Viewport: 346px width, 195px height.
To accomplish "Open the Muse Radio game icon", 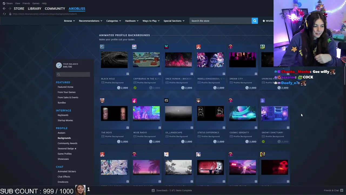I will click(x=134, y=101).
